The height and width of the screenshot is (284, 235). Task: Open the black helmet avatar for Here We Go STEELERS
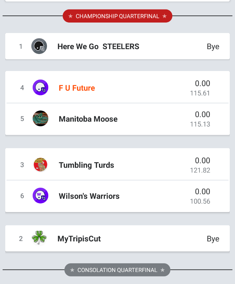pos(39,46)
